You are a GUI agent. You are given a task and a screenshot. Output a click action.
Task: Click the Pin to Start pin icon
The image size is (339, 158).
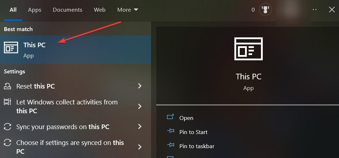coord(171,131)
